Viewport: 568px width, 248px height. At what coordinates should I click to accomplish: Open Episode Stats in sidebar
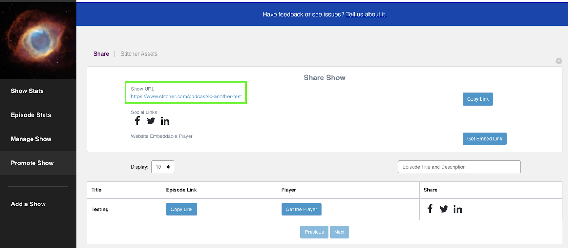[31, 115]
